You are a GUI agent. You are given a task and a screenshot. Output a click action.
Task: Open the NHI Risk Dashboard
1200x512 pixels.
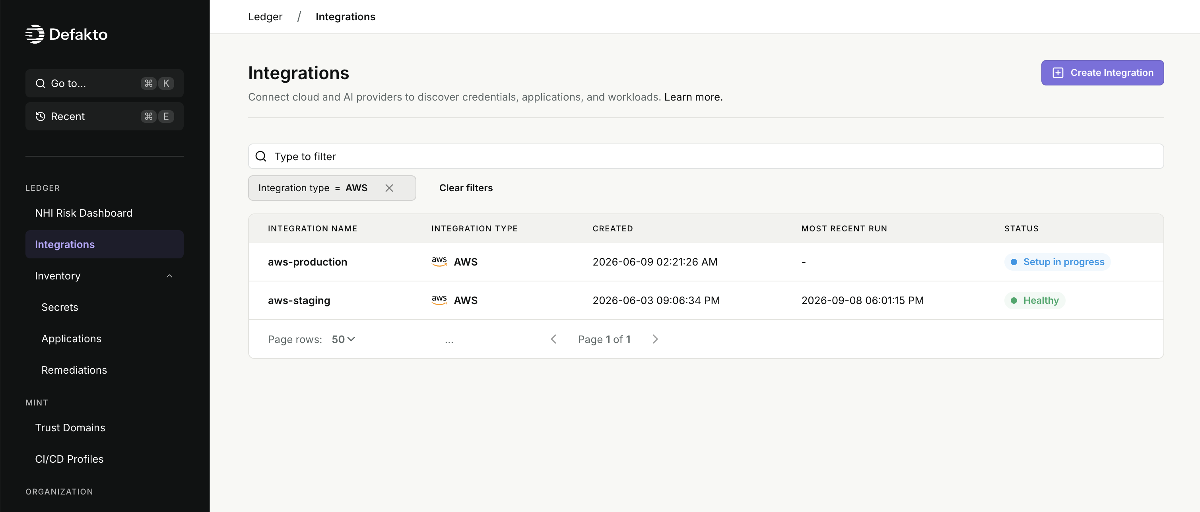click(84, 213)
